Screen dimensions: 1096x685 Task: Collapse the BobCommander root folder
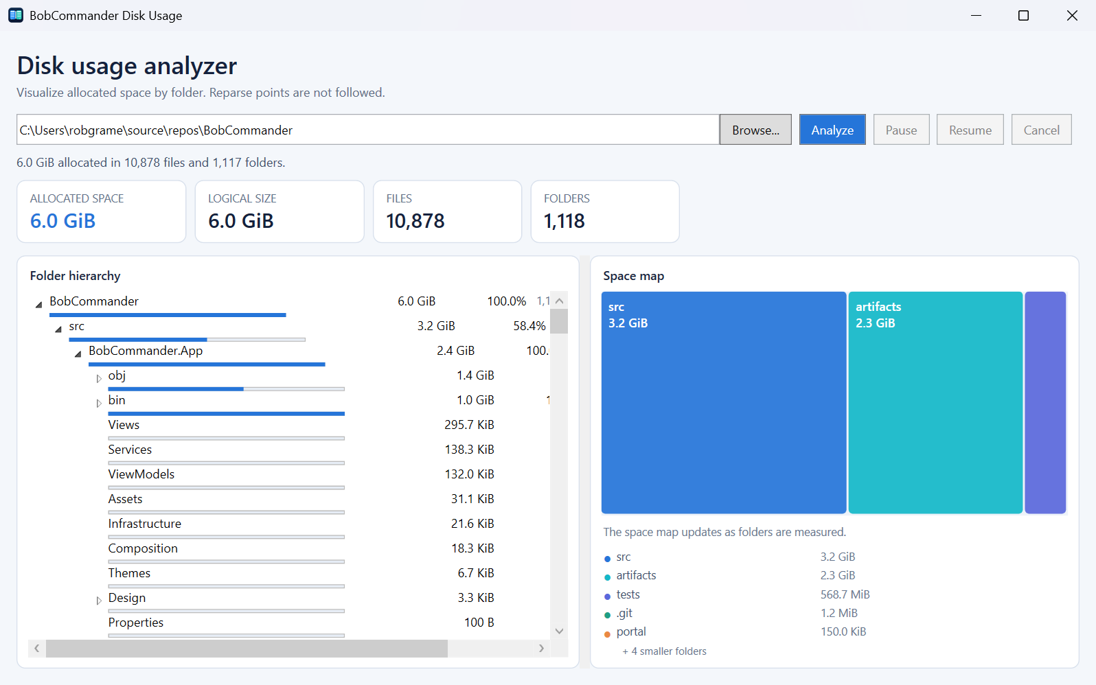point(38,303)
